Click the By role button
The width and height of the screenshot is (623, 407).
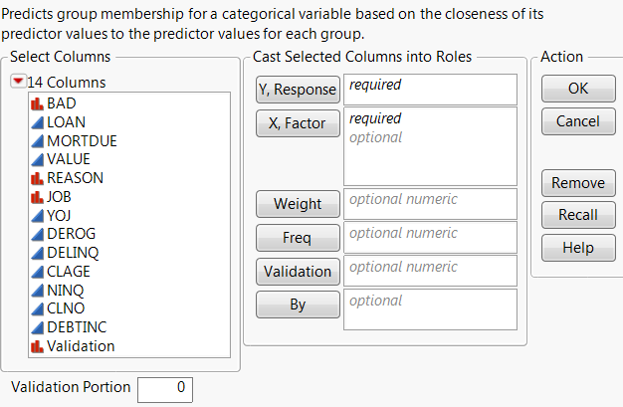click(x=298, y=305)
